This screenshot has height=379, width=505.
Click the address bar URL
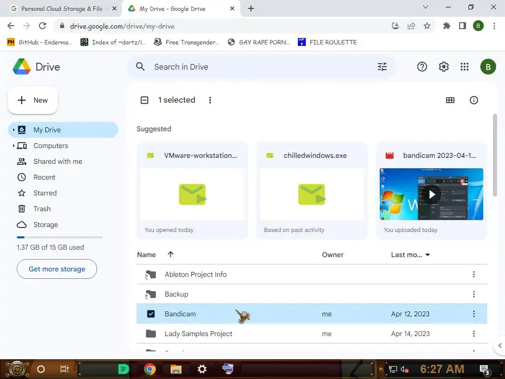click(x=122, y=26)
